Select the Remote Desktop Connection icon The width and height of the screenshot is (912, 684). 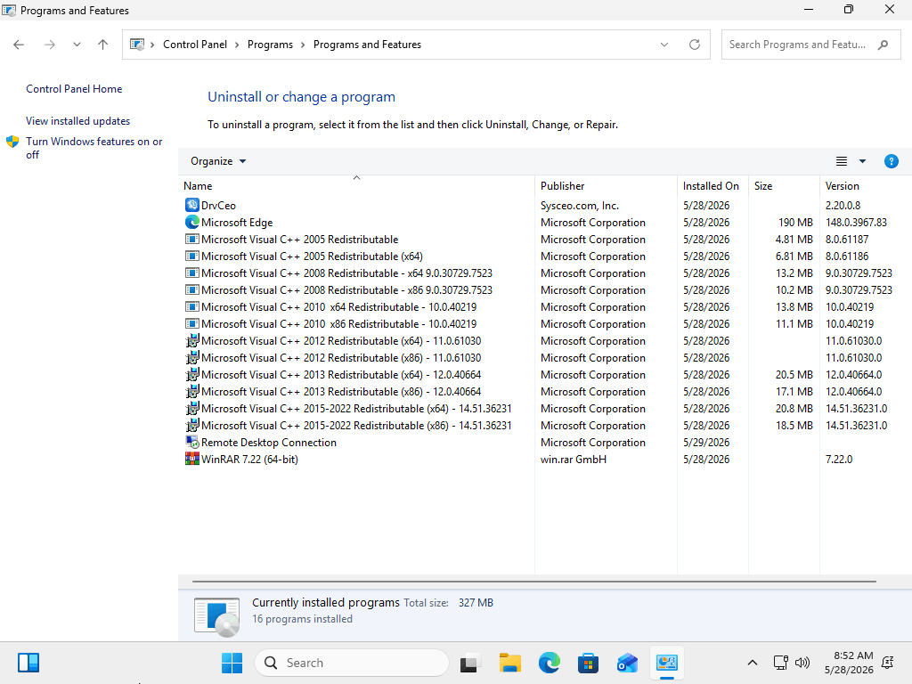pos(192,442)
